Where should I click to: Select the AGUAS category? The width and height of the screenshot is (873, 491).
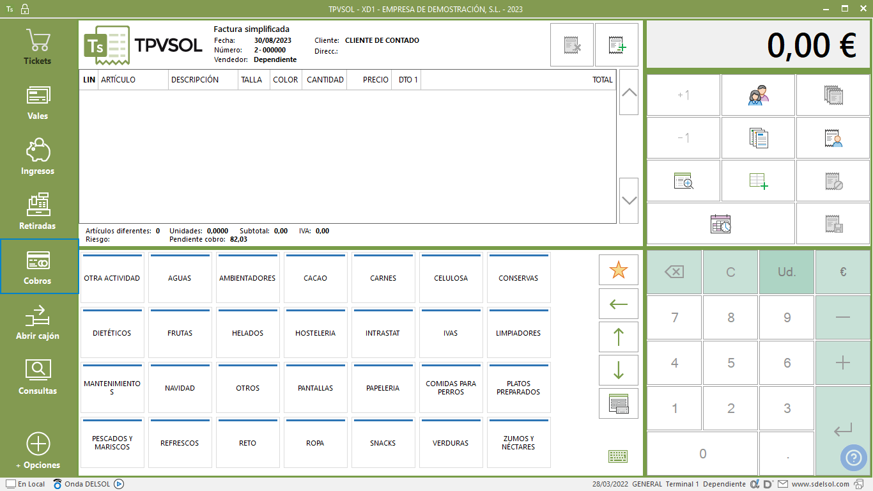(180, 277)
